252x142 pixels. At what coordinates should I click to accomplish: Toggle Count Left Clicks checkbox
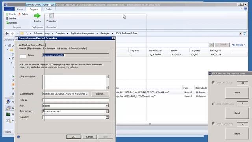(213, 82)
